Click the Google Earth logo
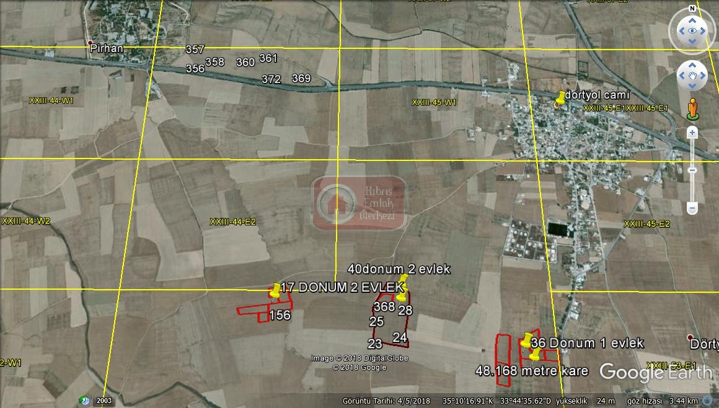 pyautogui.click(x=656, y=371)
